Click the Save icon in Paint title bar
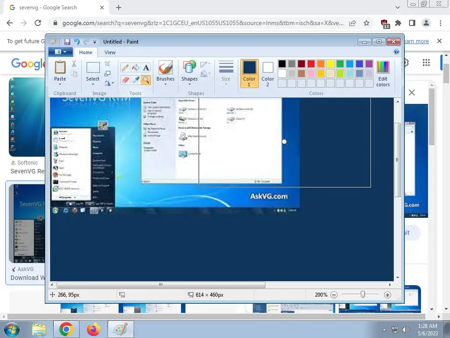Image resolution: width=450 pixels, height=338 pixels. click(67, 42)
